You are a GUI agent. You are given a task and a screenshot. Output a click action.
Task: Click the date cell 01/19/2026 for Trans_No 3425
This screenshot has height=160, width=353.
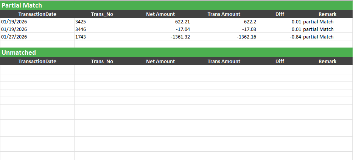tap(37, 22)
